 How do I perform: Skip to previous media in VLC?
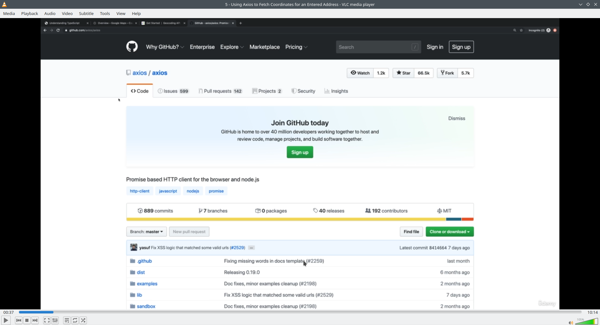[19, 320]
